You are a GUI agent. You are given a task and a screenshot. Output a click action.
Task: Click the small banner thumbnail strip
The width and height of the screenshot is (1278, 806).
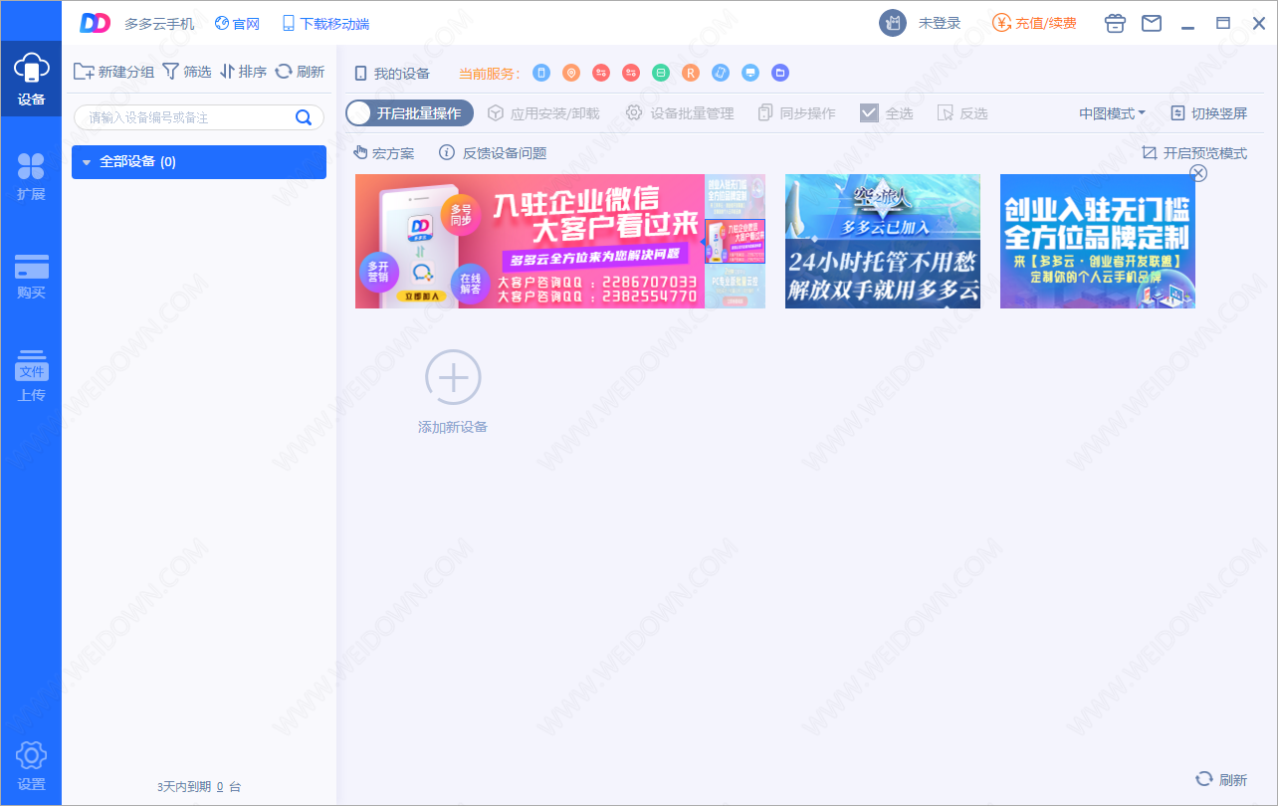[x=736, y=241]
